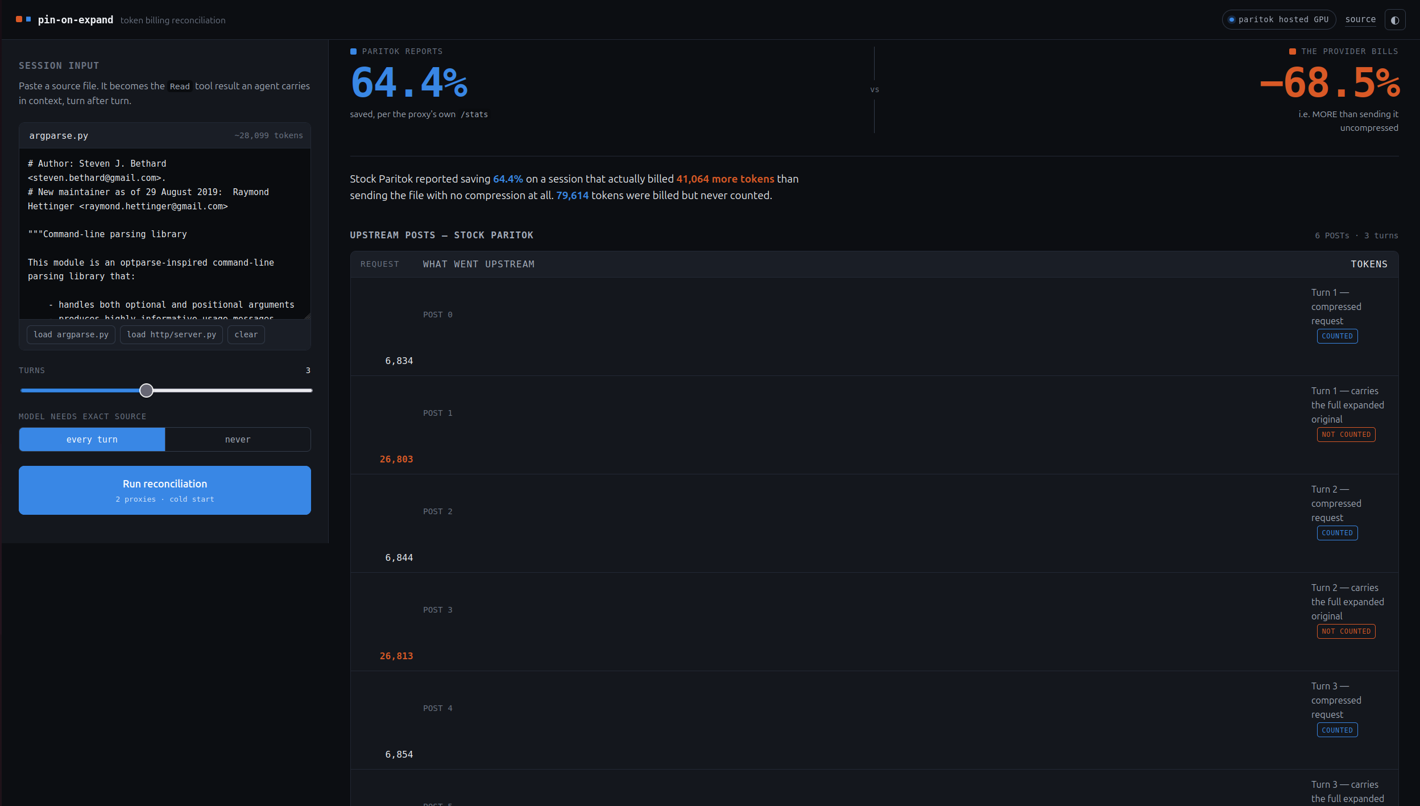Click the "6,834" token value
Screen dimensions: 1420x806
tap(399, 361)
